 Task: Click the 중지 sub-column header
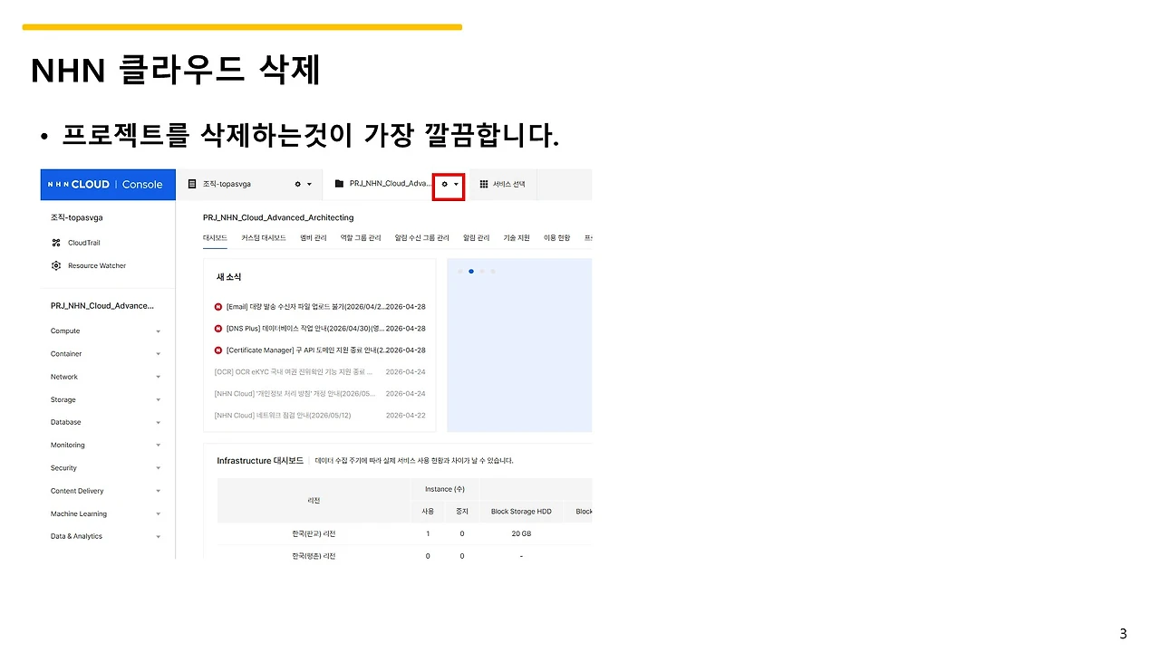462,512
